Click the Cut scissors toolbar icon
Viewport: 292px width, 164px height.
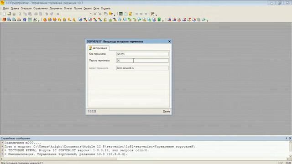pyautogui.click(x=20, y=14)
